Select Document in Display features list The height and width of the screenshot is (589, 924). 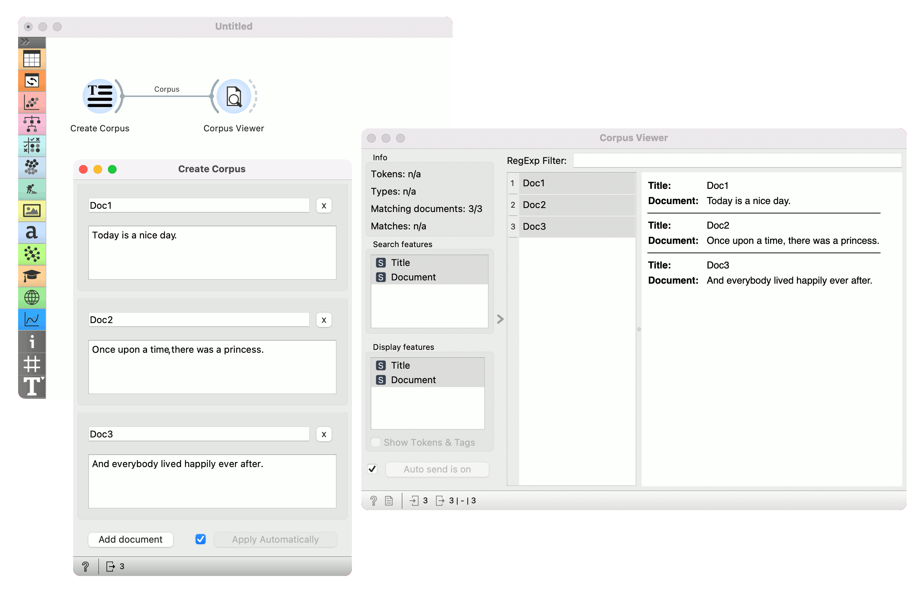[x=428, y=380]
